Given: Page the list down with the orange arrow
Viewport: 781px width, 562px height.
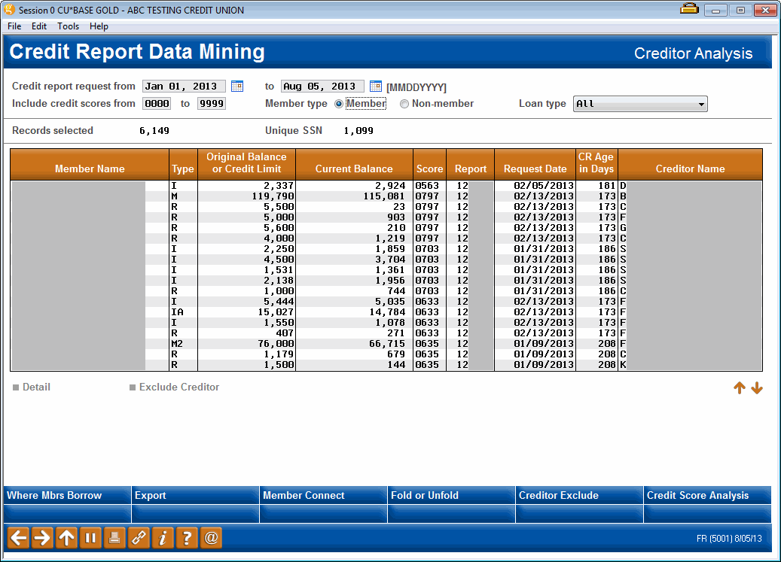Looking at the screenshot, I should click(757, 388).
